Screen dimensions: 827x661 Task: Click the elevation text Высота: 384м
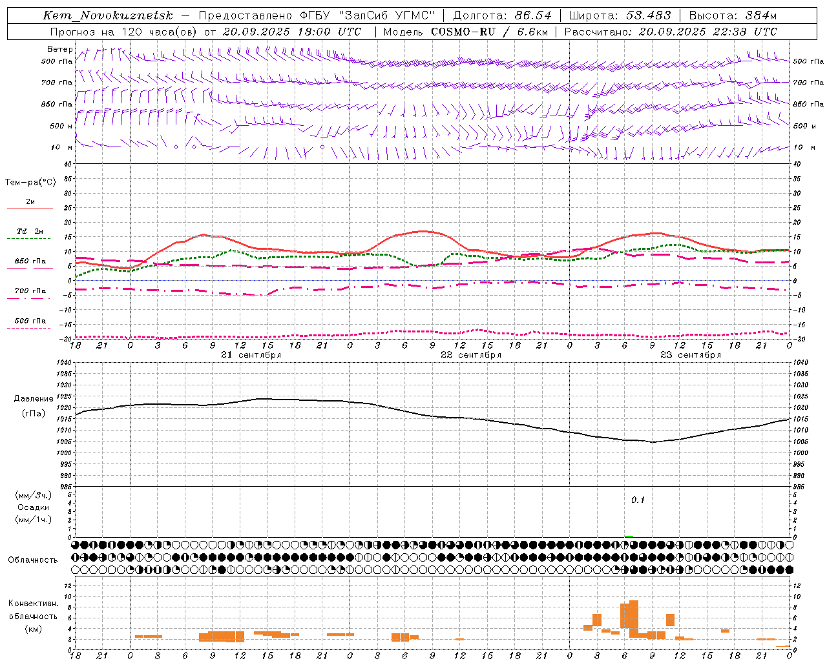(733, 15)
